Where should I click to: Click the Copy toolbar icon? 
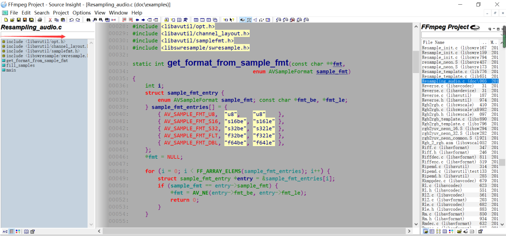pos(57,20)
